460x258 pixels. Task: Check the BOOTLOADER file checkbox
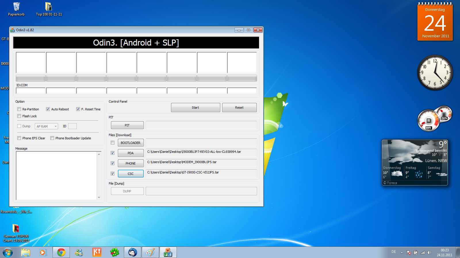113,143
